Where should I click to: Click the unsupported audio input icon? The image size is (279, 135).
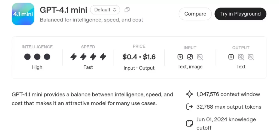tap(200, 57)
